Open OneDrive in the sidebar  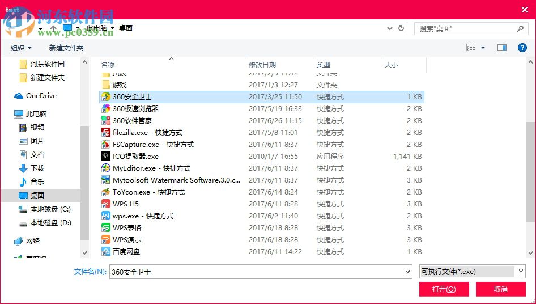(35, 96)
